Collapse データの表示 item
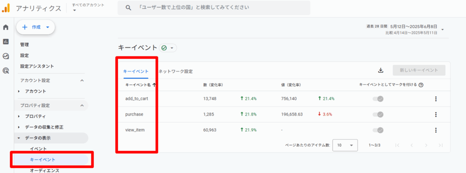 point(19,138)
